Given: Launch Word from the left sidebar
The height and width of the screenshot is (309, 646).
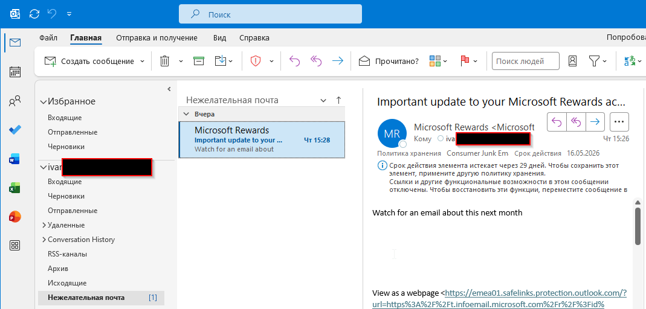Looking at the screenshot, I should pos(15,159).
